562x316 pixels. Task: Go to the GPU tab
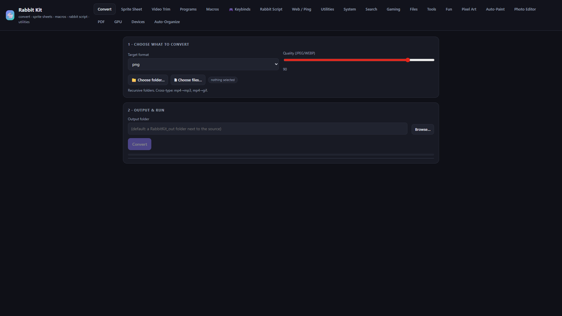[x=118, y=22]
